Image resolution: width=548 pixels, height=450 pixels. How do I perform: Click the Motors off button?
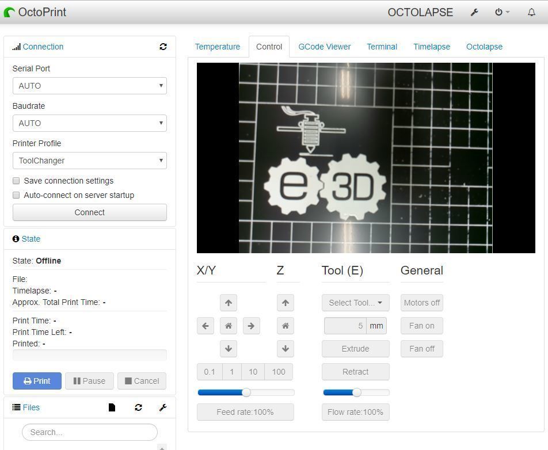(421, 303)
